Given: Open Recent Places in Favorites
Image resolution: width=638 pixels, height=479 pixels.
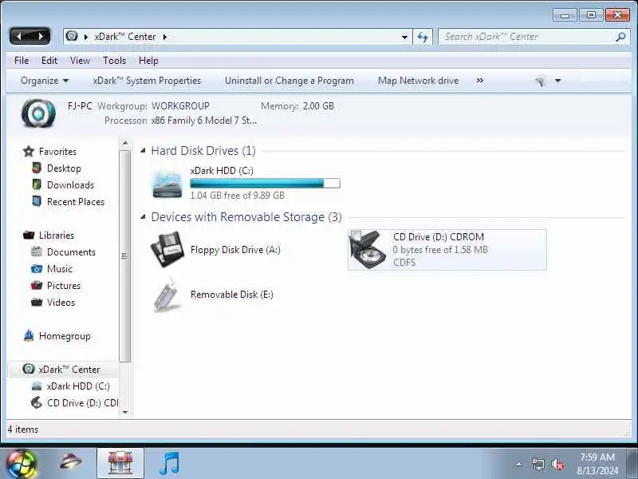Looking at the screenshot, I should point(76,202).
